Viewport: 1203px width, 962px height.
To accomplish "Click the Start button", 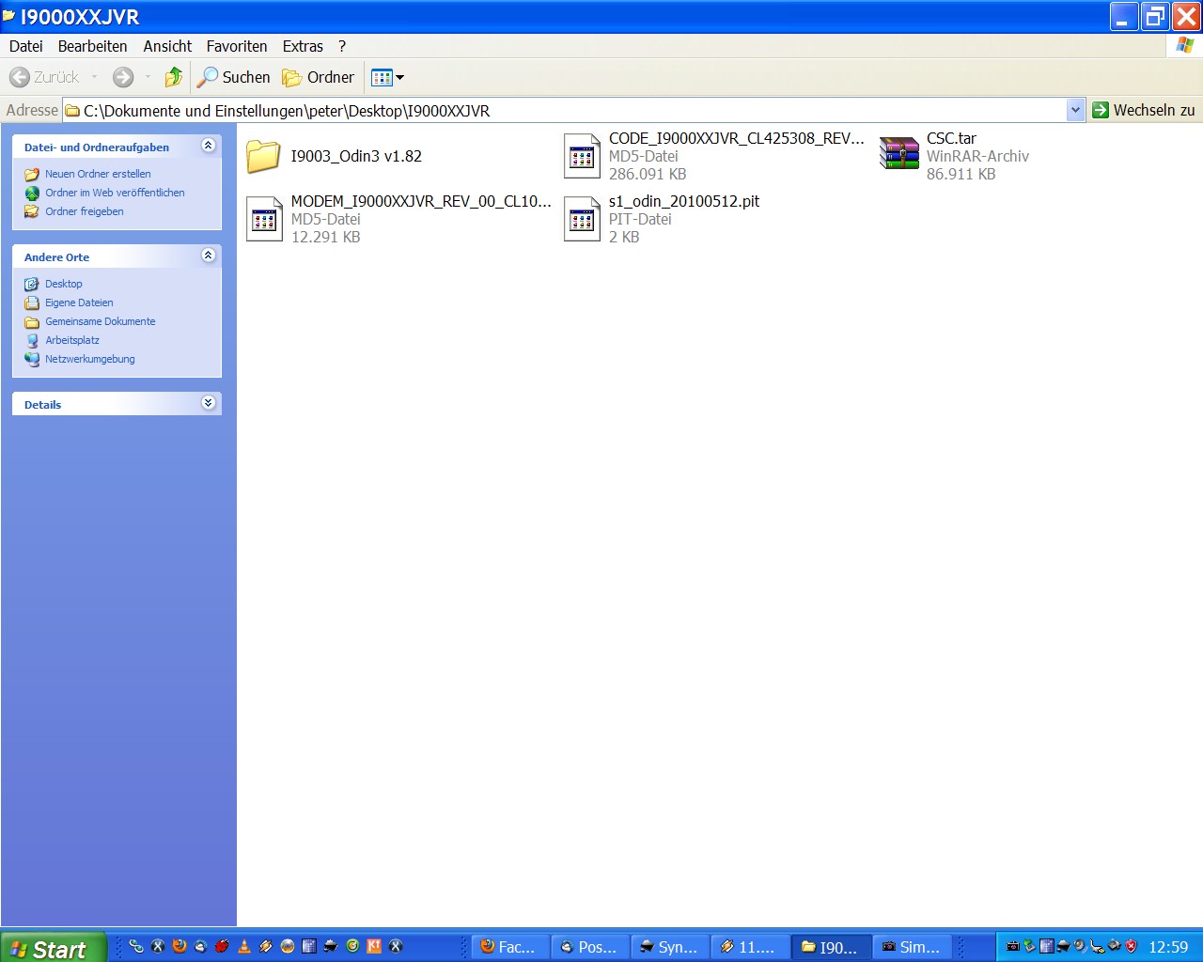I will (x=53, y=948).
